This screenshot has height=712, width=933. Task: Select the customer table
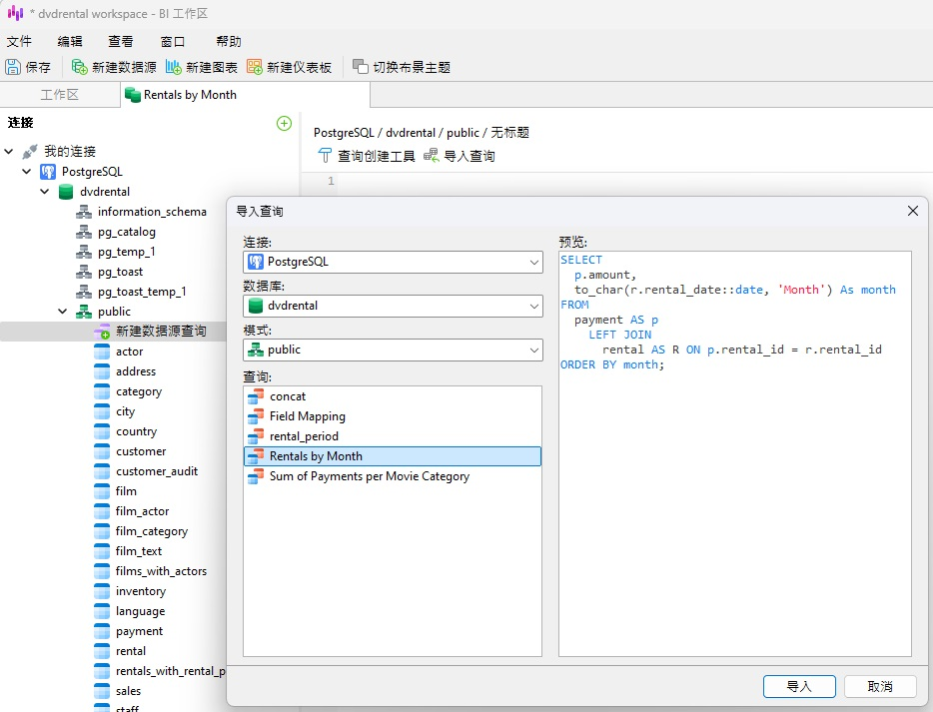pos(141,451)
